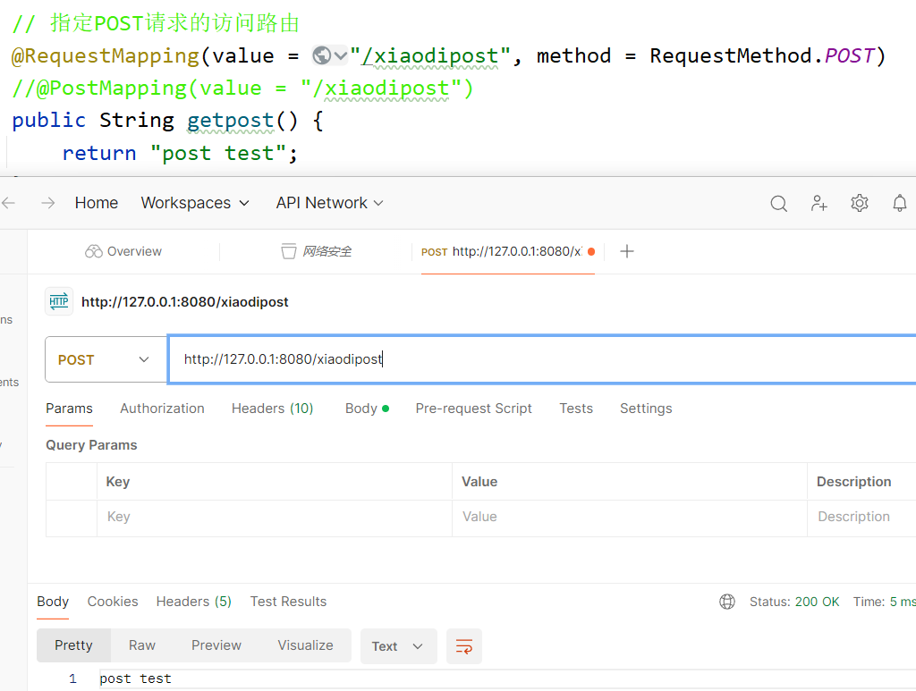Add a new request tab with plus
Image resolution: width=916 pixels, height=691 pixels.
(627, 251)
